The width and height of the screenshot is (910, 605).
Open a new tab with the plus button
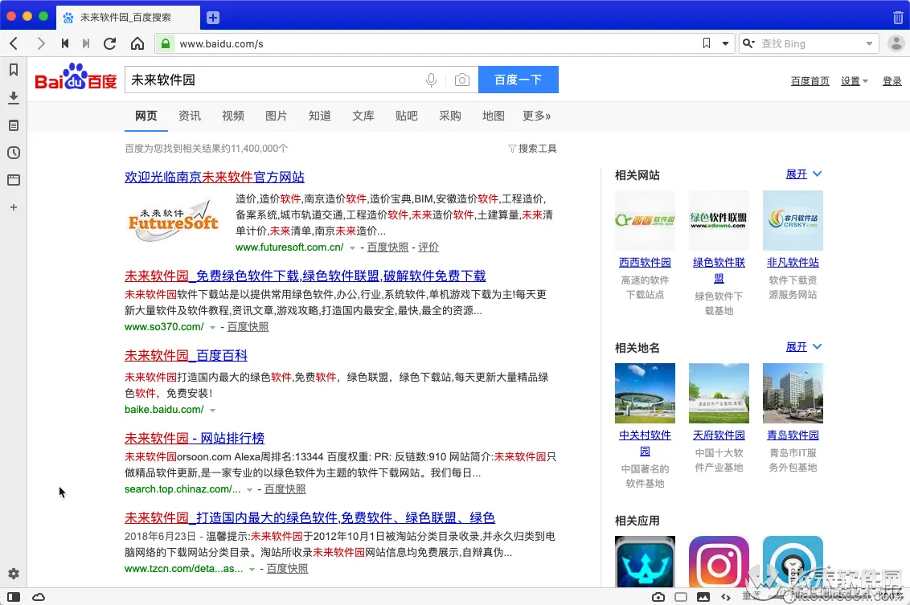213,18
